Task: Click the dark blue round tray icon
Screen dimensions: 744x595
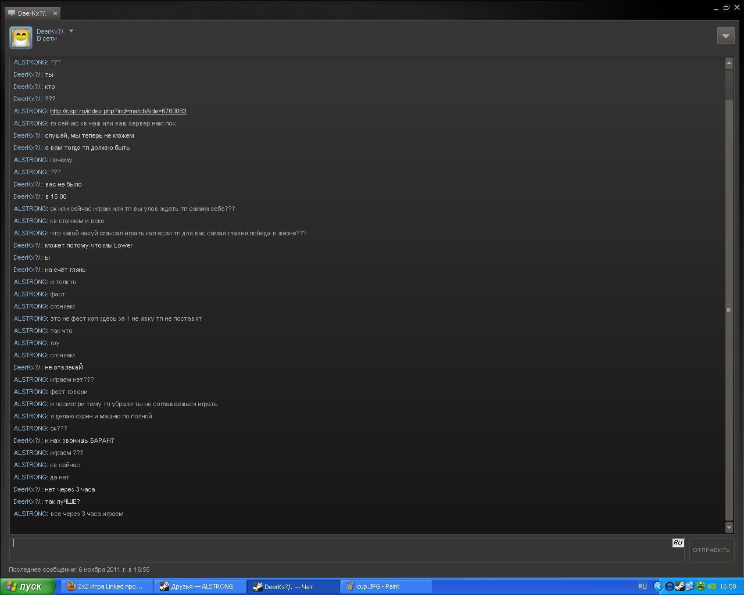Action: pyautogui.click(x=669, y=586)
